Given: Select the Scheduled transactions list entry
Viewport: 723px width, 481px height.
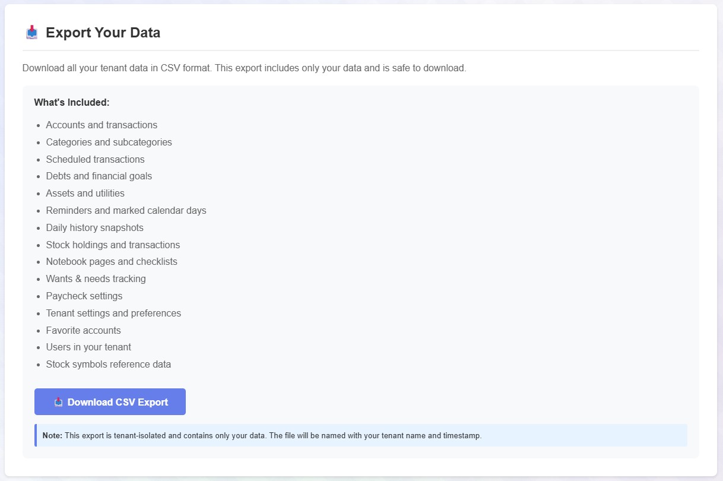Looking at the screenshot, I should point(95,159).
